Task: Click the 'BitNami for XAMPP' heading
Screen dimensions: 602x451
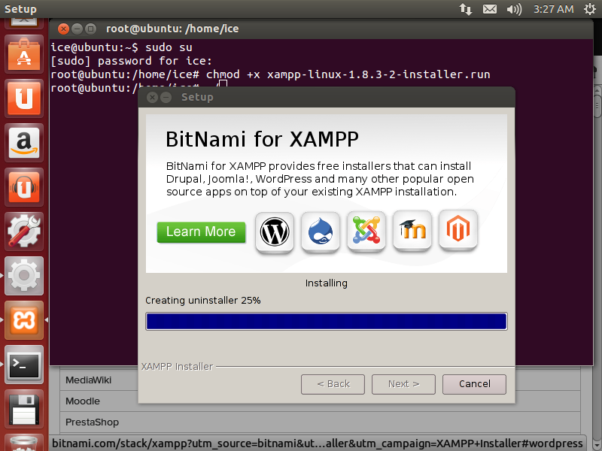Action: (x=262, y=139)
